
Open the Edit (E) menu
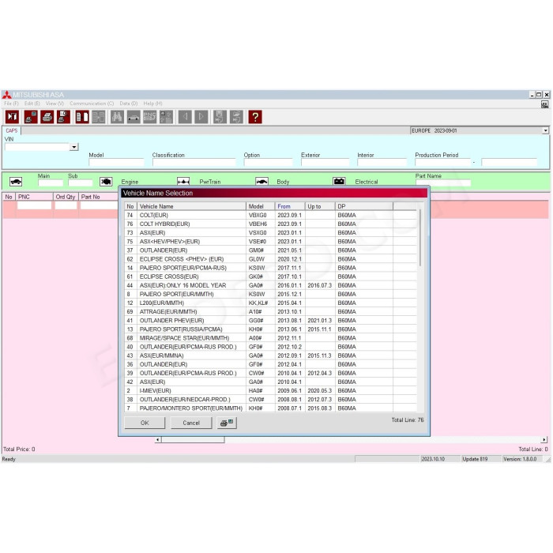click(x=32, y=103)
